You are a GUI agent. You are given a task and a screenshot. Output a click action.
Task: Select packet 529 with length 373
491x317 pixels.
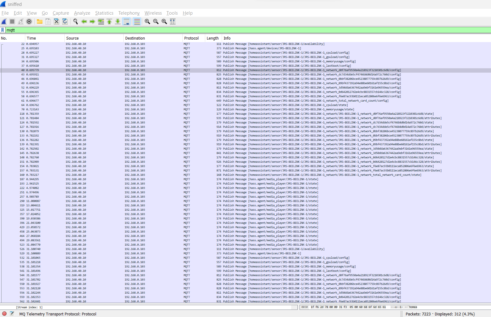coord(245,253)
